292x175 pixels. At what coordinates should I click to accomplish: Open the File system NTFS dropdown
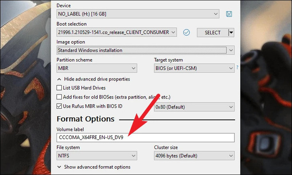coord(97,156)
